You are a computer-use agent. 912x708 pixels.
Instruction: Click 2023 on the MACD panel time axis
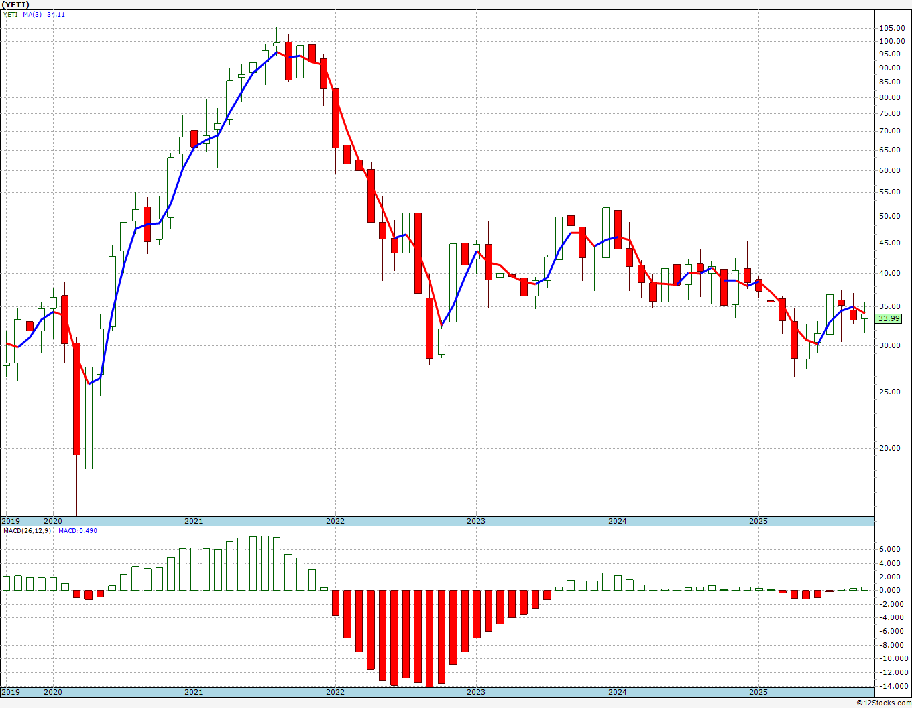click(x=475, y=691)
